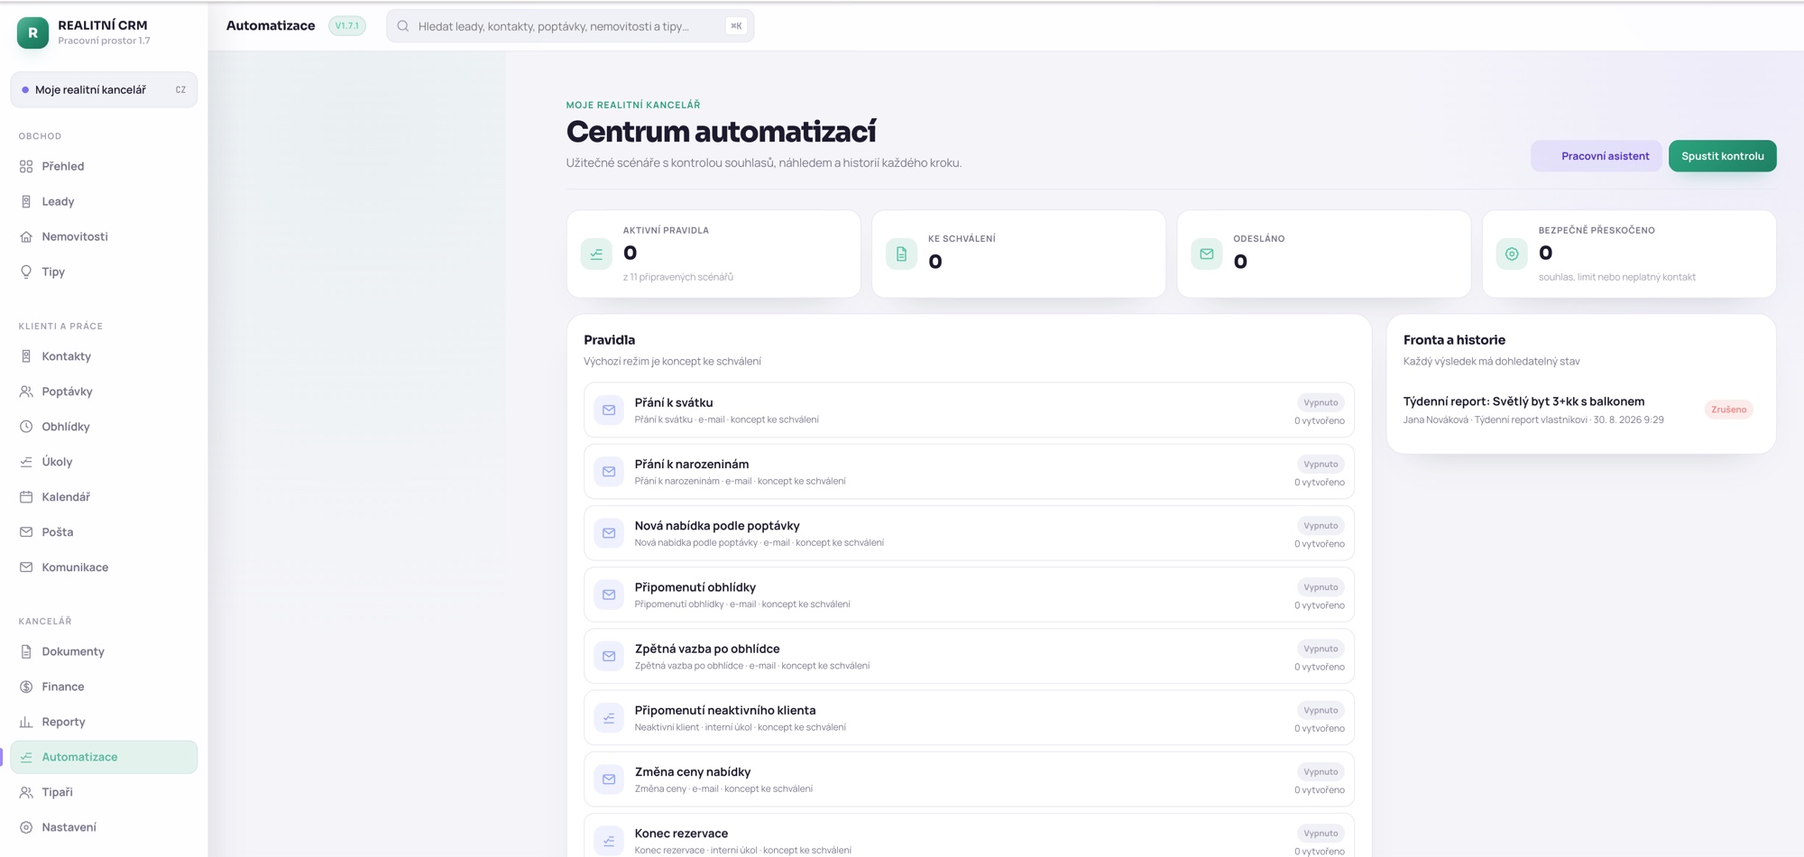Open Poptávky in the sidebar
The width and height of the screenshot is (1804, 857).
104,392
